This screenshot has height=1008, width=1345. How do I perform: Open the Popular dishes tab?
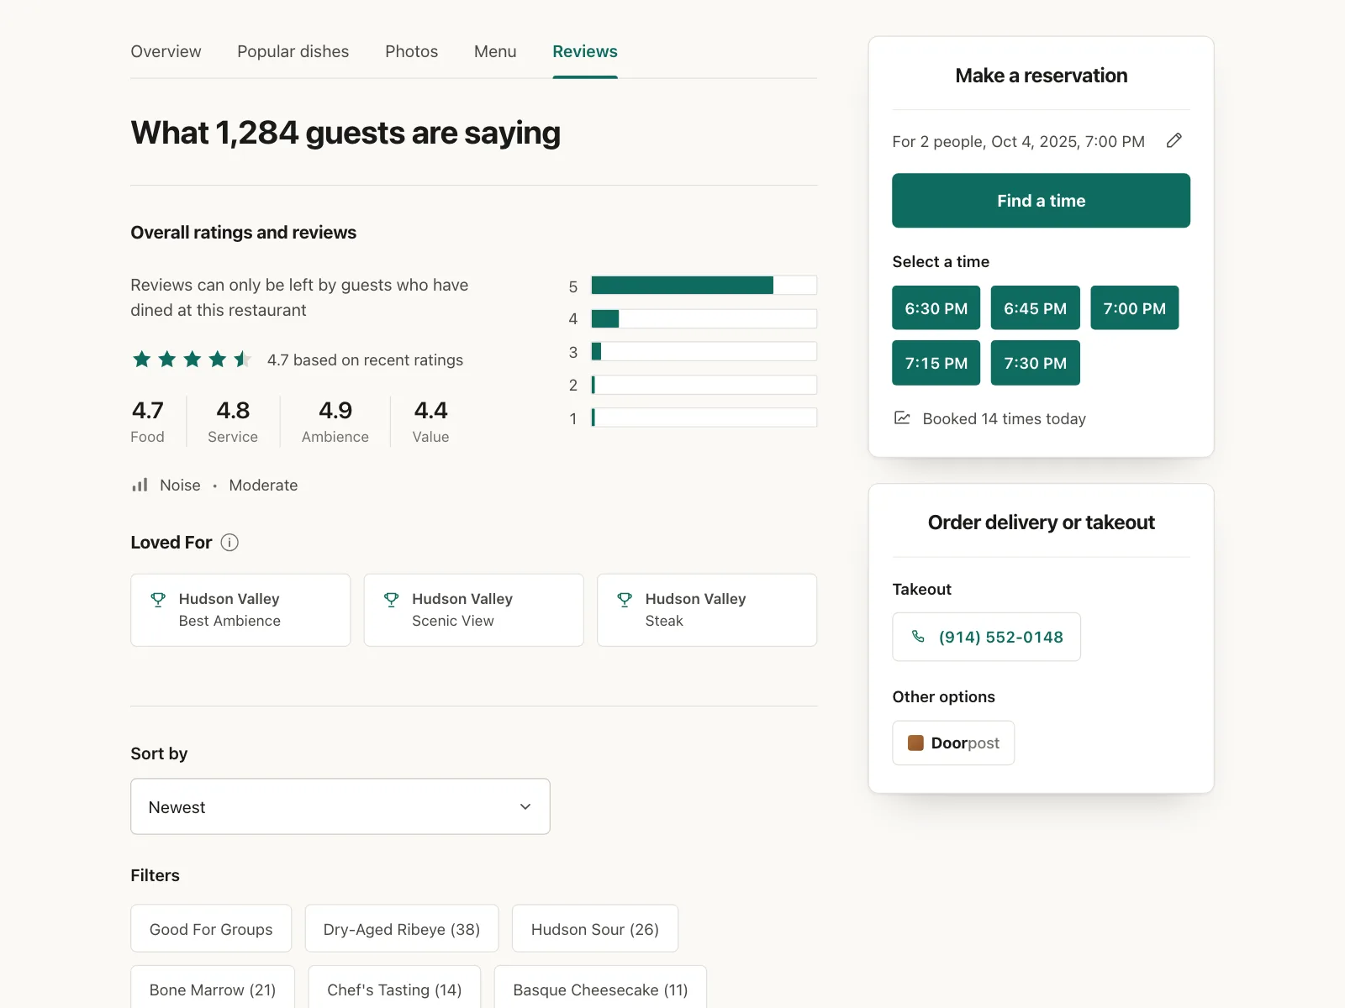[x=293, y=51]
